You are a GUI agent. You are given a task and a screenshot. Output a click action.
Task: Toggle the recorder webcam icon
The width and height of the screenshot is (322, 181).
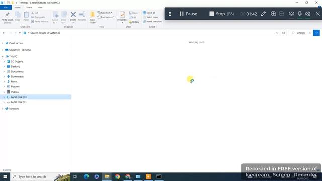coord(291,14)
